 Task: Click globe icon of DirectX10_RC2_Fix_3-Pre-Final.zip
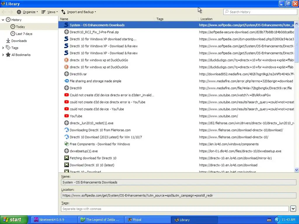point(66,32)
